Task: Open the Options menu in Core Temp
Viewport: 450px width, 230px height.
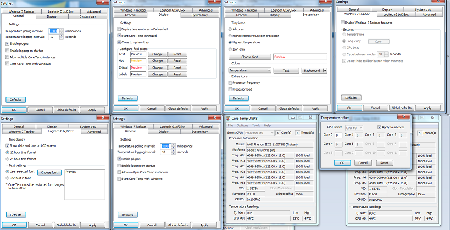Action: click(x=242, y=125)
